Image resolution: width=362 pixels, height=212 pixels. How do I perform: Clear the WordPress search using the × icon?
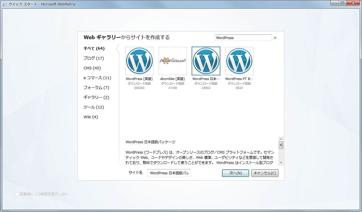pos(275,38)
